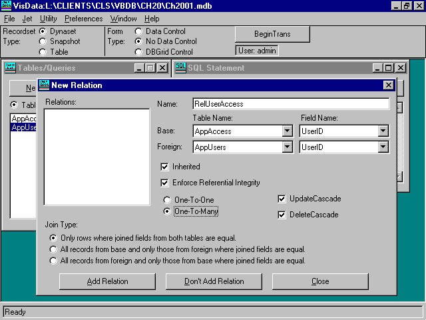Open the Utility menu
This screenshot has height=320, width=426.
point(49,19)
